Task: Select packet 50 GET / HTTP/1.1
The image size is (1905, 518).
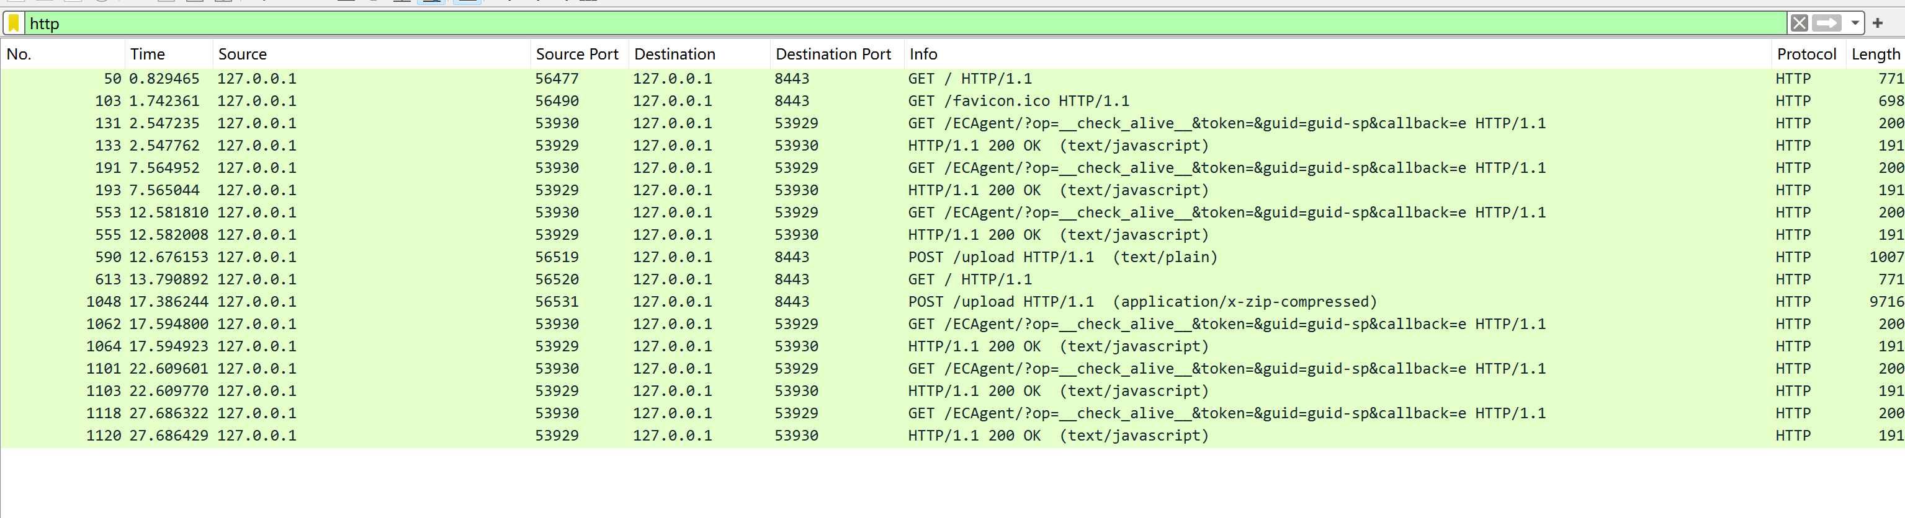Action: point(969,78)
